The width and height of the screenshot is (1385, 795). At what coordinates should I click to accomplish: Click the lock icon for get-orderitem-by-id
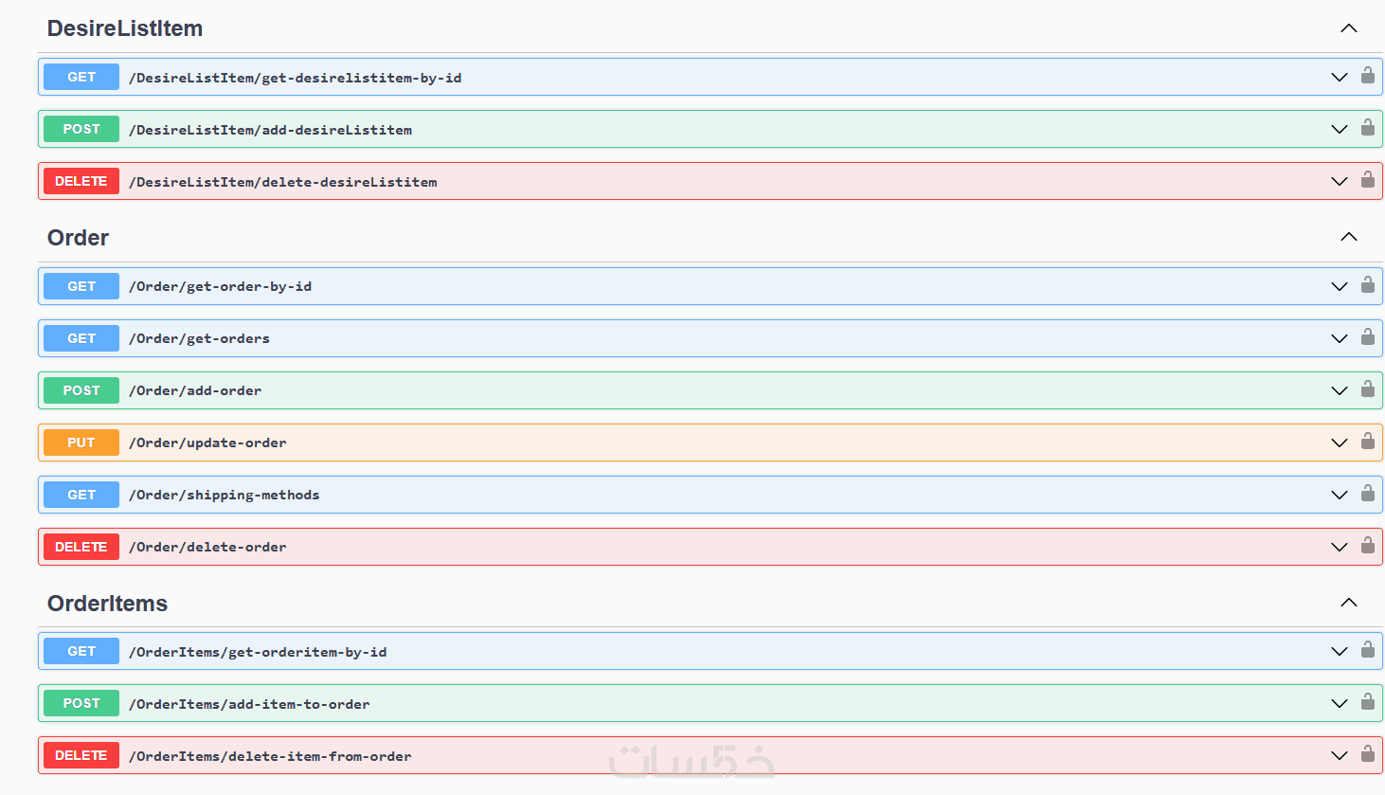(1368, 650)
